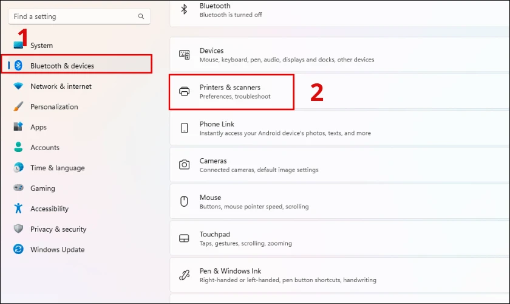The image size is (510, 304).
Task: Click the phone icon for Phone Link
Action: click(x=185, y=128)
